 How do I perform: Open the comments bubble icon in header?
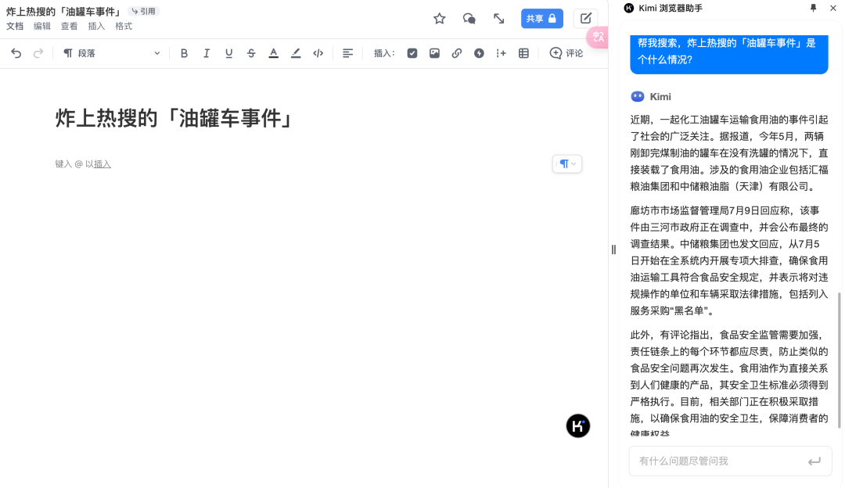point(469,19)
